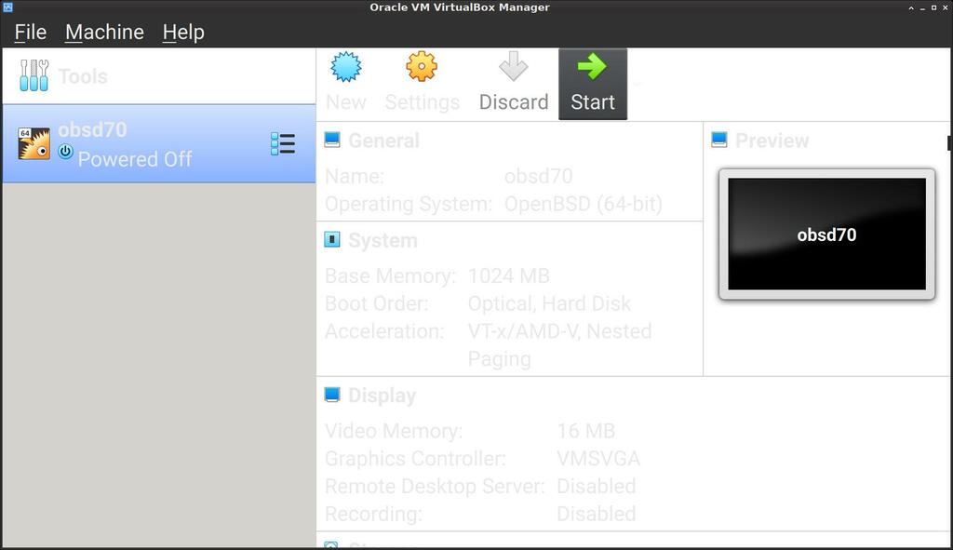This screenshot has height=550, width=953.
Task: Click the "Operating System:" label
Action: pos(409,204)
